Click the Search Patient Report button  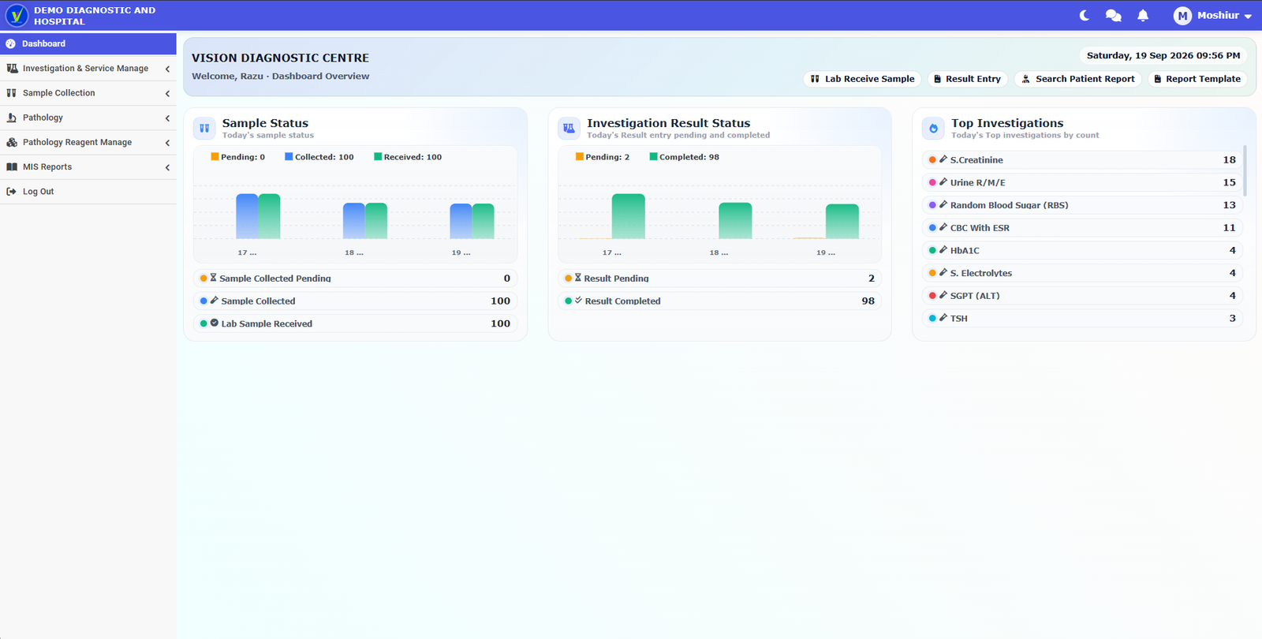[1077, 79]
